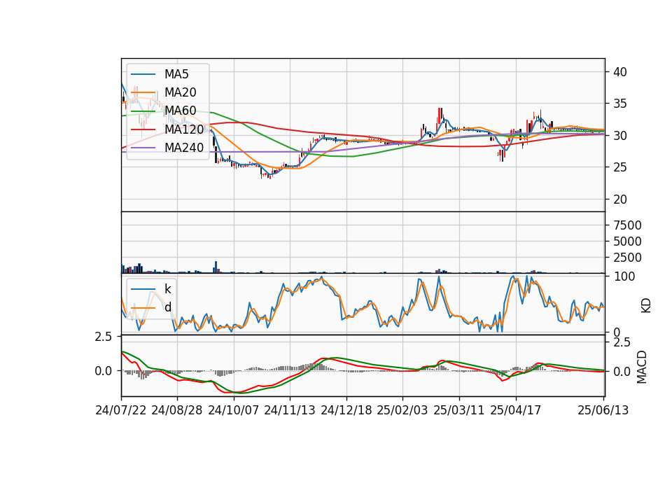Click the MA20 legend label
The image size is (672, 483).
pos(180,92)
